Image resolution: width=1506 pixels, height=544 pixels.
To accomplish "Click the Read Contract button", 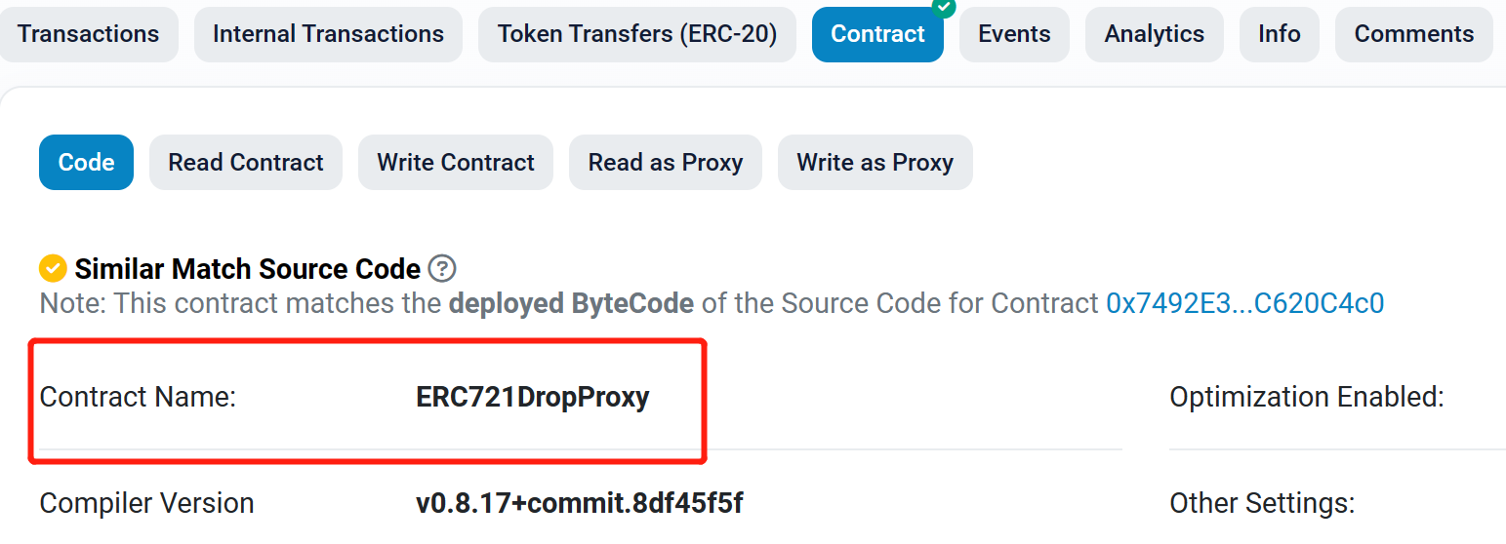I will [x=246, y=163].
